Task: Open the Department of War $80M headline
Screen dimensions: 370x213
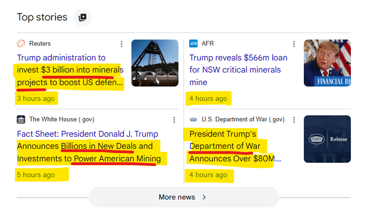Action: (235, 146)
